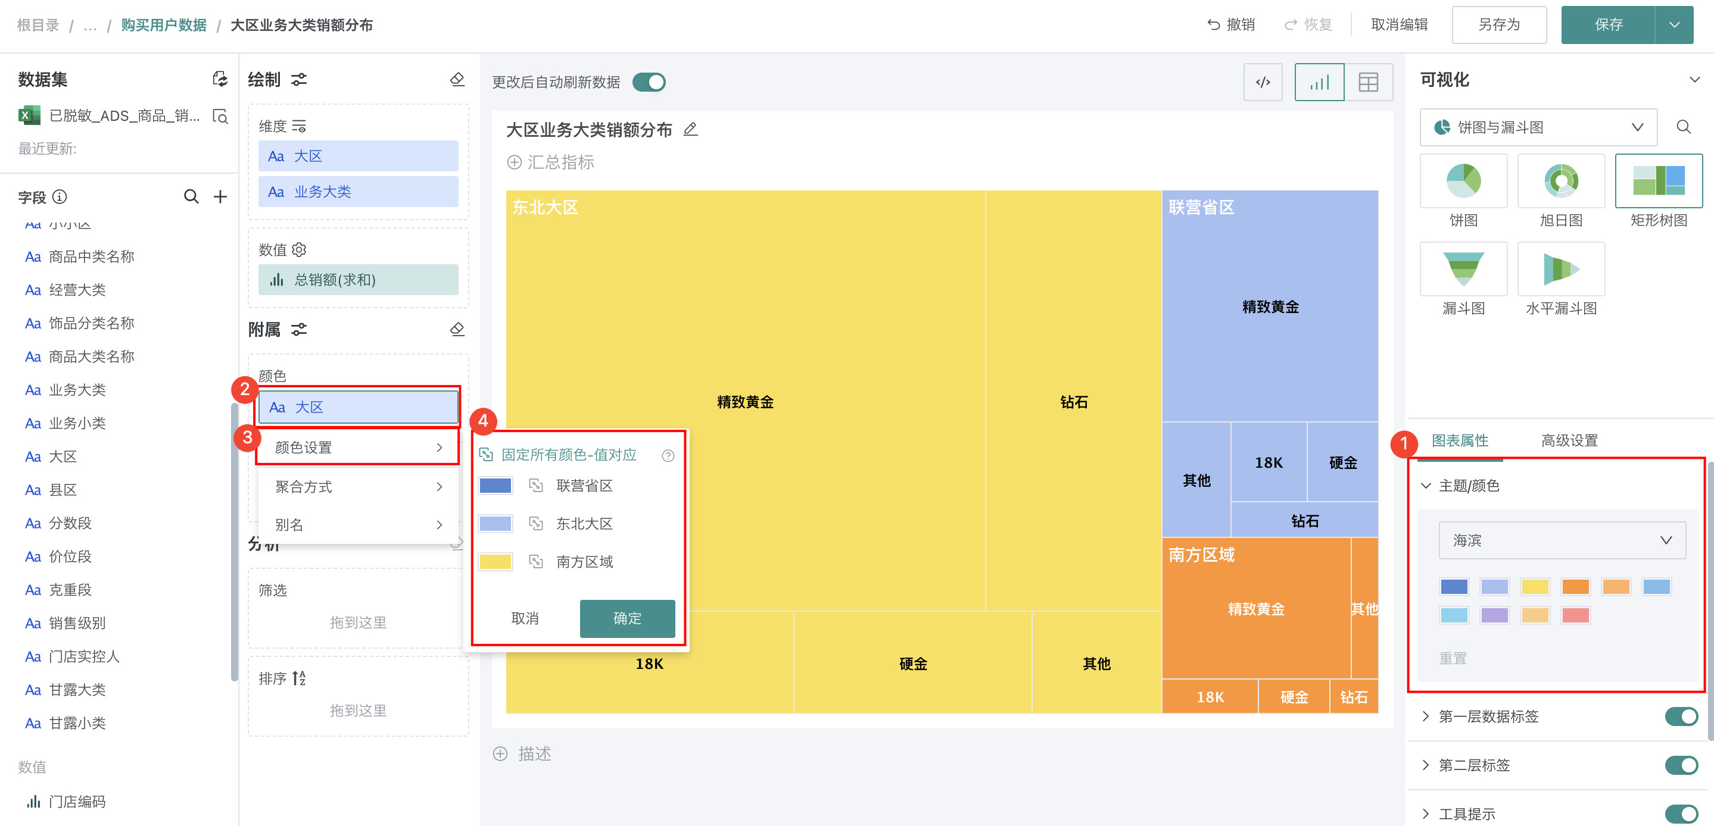
Task: Click the 另存为 button
Action: click(1498, 24)
